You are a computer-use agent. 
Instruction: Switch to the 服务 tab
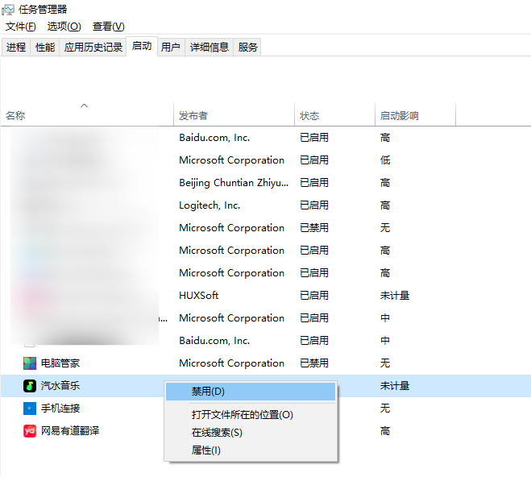[x=247, y=47]
